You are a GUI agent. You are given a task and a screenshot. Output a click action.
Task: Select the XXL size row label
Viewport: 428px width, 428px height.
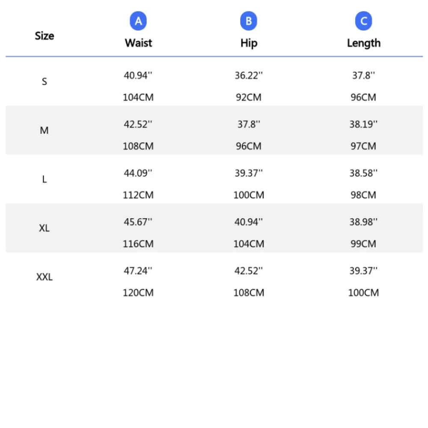44,277
